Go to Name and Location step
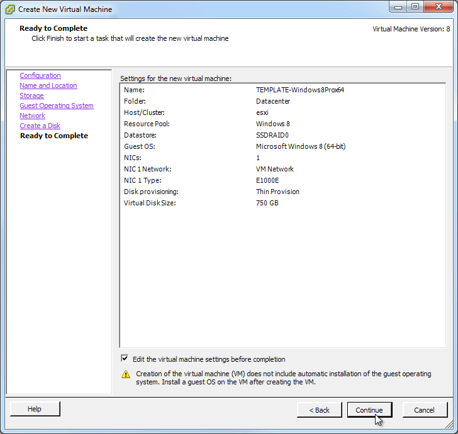The height and width of the screenshot is (434, 458). (x=48, y=85)
